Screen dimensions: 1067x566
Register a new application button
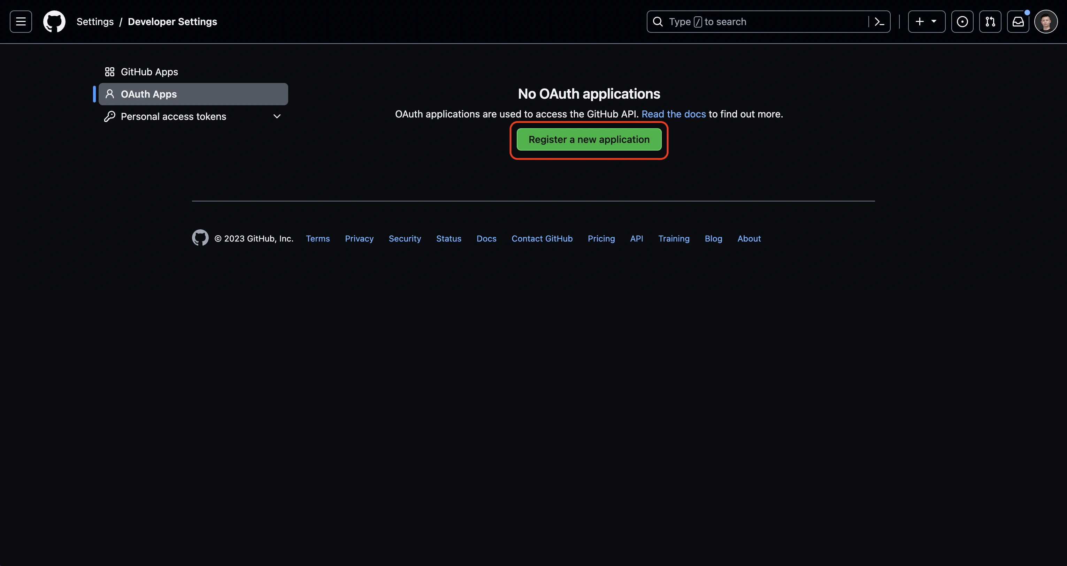(589, 140)
